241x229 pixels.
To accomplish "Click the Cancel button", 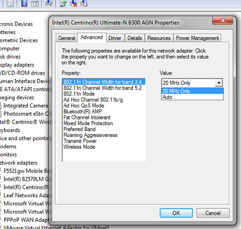I will click(213, 213).
